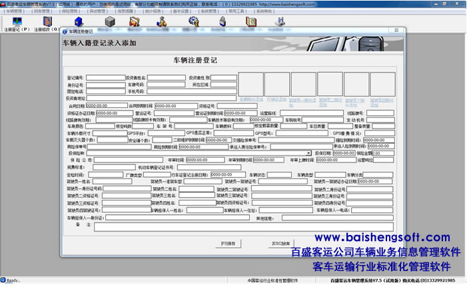Focus the 手机号码 input field
The width and height of the screenshot is (467, 285).
(192, 91)
